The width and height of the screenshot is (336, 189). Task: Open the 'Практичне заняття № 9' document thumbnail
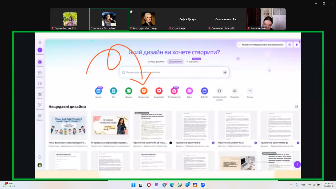pyautogui.click(x=195, y=125)
